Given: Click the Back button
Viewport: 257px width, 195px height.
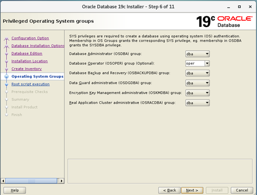Looking at the screenshot, I should coord(169,190).
